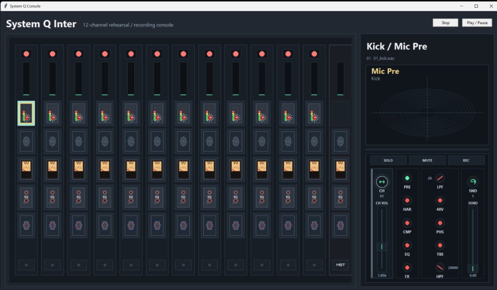Viewport: 497px width, 290px height.
Task: Open the gray harmonics module on the master strip
Action: (x=340, y=141)
